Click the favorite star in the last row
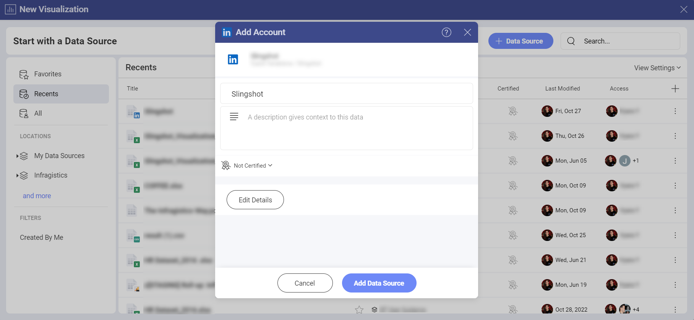The width and height of the screenshot is (694, 320). tap(359, 310)
